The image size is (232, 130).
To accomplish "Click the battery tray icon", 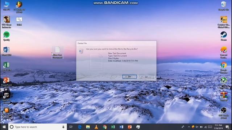I will tap(201, 127).
